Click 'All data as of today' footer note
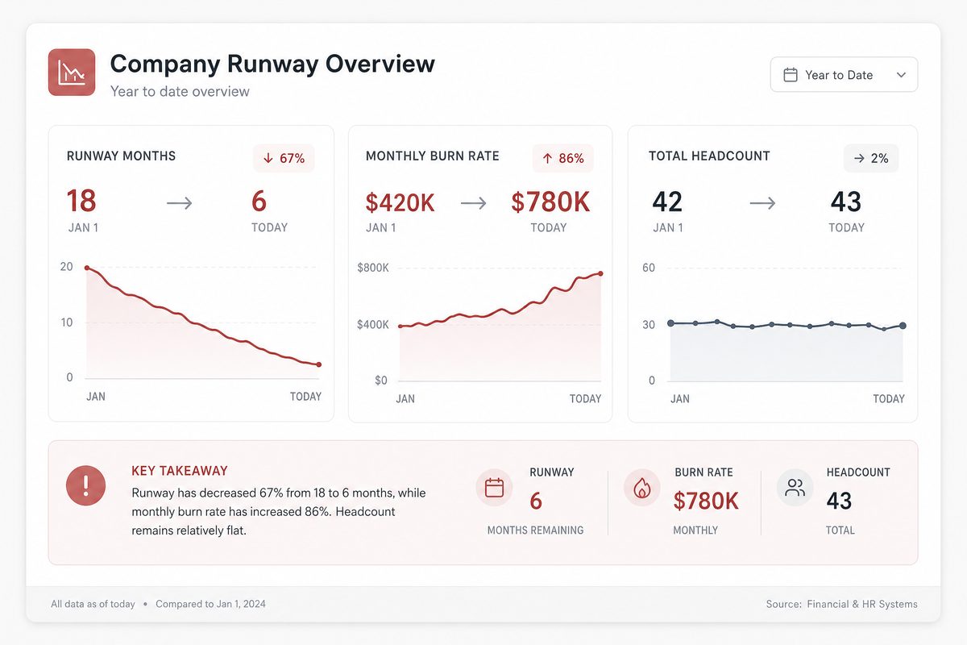967x645 pixels. pyautogui.click(x=93, y=604)
